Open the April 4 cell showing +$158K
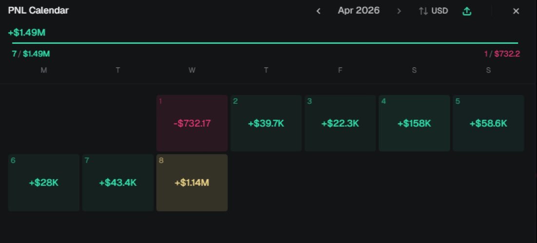 point(414,123)
